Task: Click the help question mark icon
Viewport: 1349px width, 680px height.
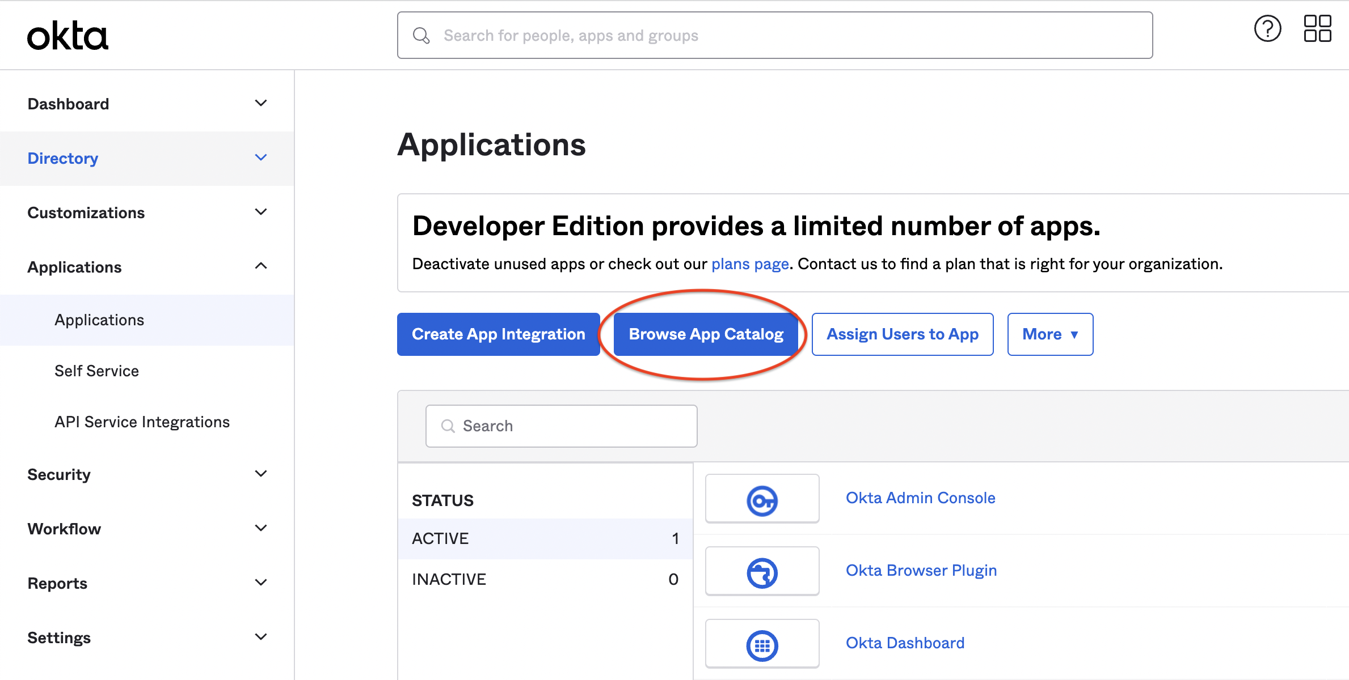Action: pyautogui.click(x=1267, y=29)
